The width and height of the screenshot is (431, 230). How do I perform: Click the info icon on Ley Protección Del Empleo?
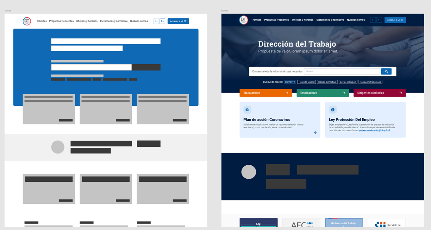point(333,110)
